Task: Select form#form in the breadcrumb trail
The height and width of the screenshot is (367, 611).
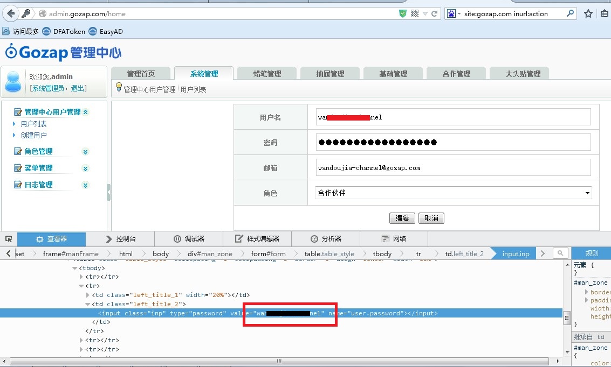Action: (x=268, y=253)
